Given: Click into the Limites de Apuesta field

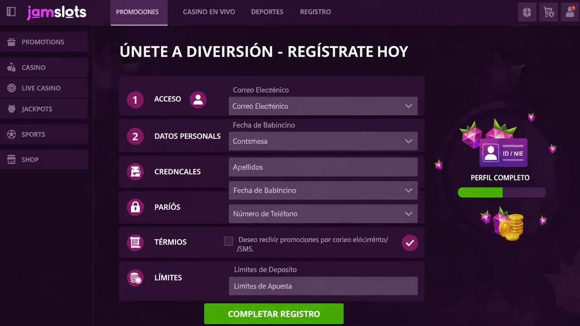Looking at the screenshot, I should pos(323,286).
